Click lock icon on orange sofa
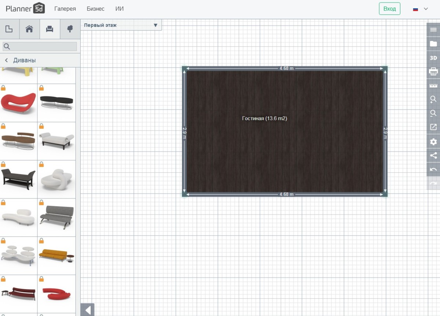The width and height of the screenshot is (440, 316). [41, 241]
